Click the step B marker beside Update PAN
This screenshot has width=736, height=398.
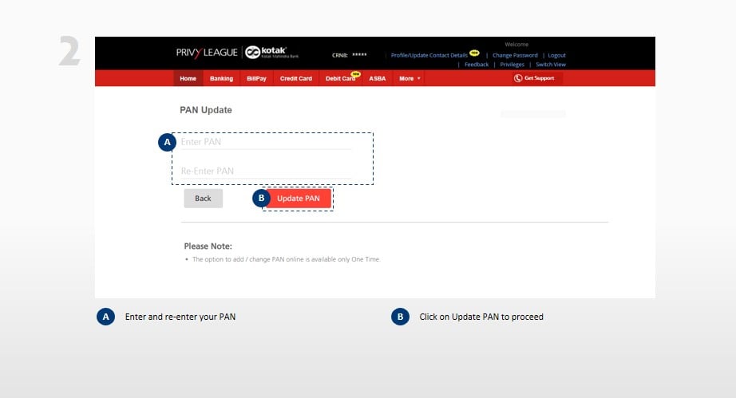(261, 198)
